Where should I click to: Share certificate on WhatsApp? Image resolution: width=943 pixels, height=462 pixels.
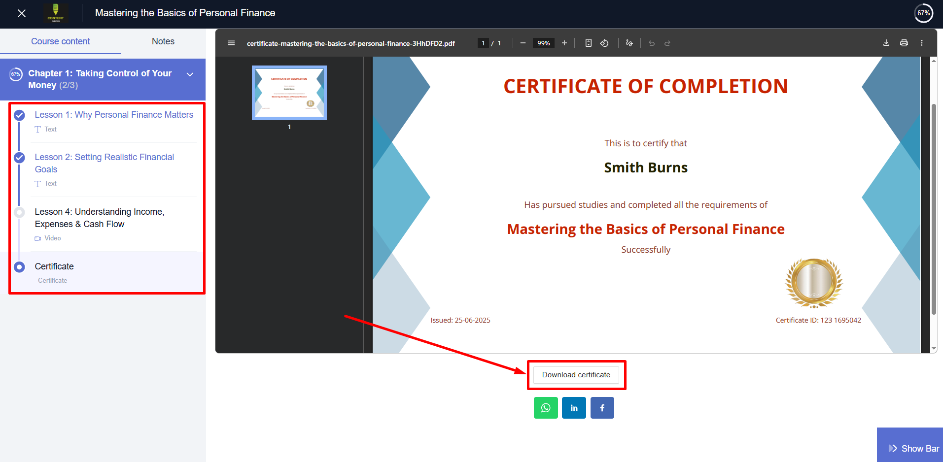tap(546, 408)
